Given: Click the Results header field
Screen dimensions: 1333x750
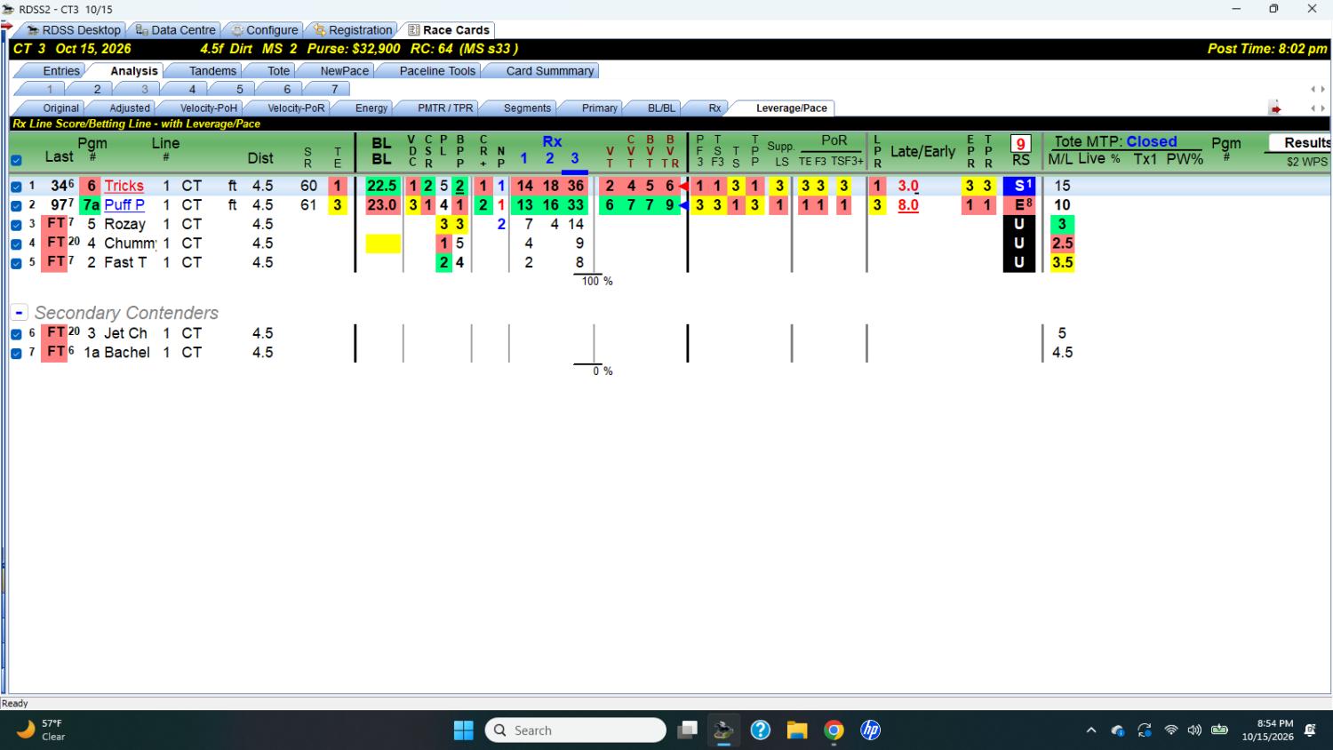Looking at the screenshot, I should pos(1300,142).
